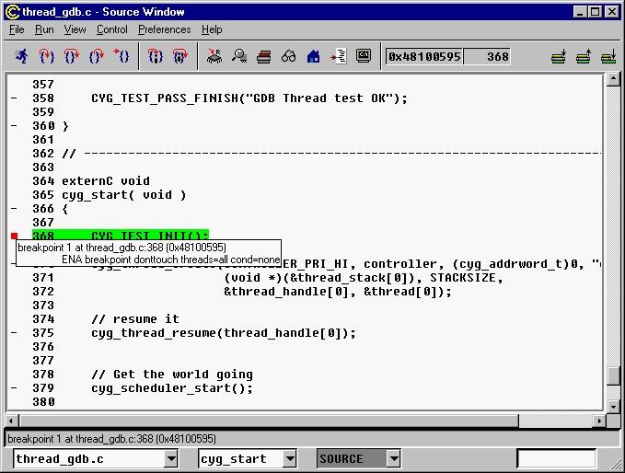
Task: Click the Run program icon
Action: pyautogui.click(x=21, y=57)
